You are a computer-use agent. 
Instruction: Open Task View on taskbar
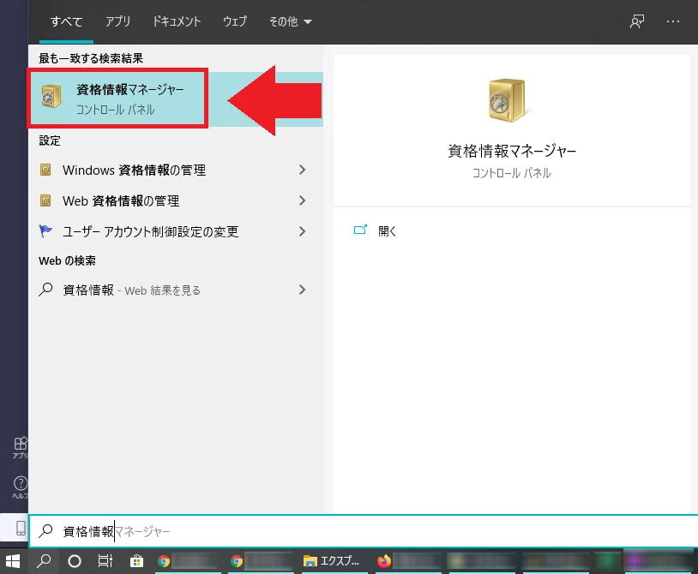coord(105,561)
